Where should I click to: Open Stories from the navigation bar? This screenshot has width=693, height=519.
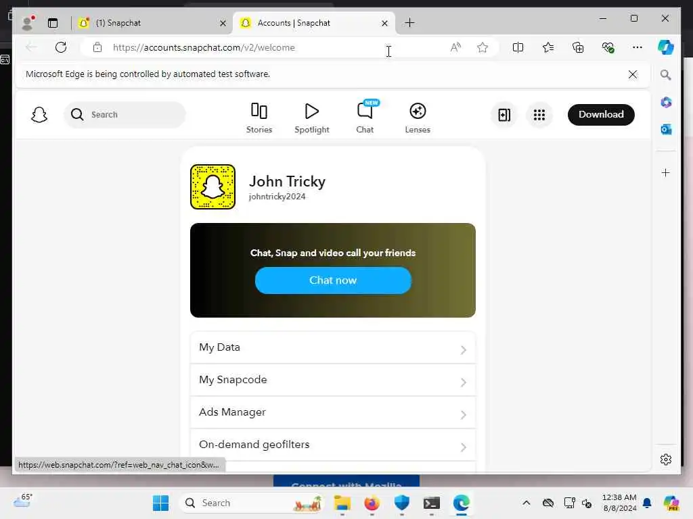tap(259, 118)
